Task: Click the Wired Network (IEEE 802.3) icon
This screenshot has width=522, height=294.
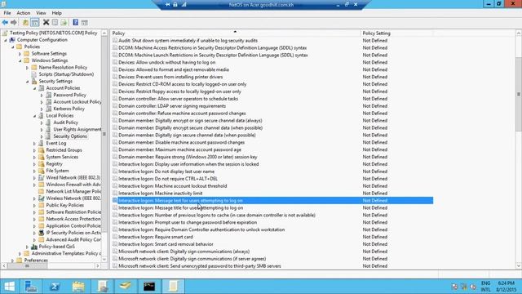Action: 42,178
